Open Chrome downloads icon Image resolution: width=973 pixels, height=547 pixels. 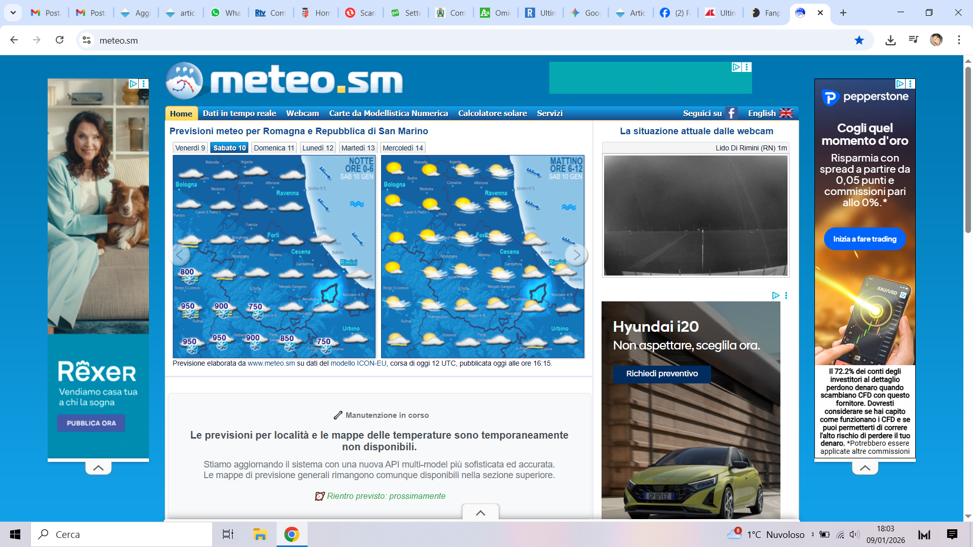[890, 40]
